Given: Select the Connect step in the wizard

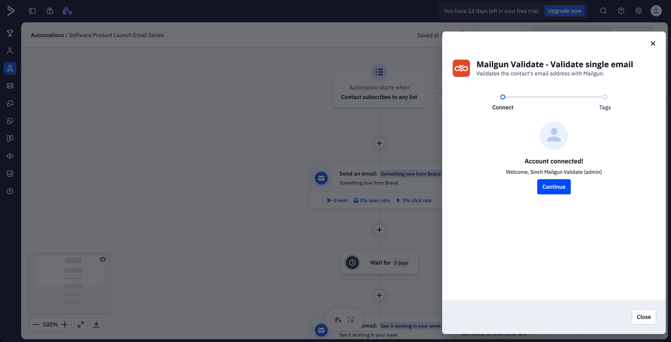Looking at the screenshot, I should 503,102.
